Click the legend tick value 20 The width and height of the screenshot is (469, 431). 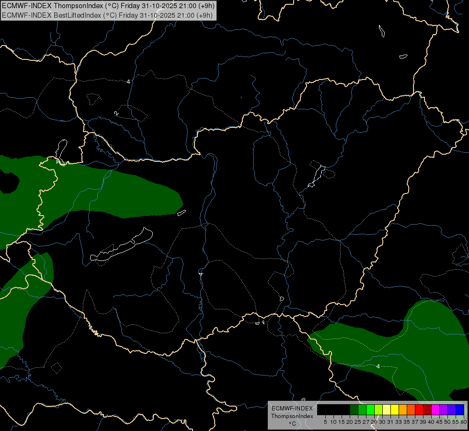coord(350,422)
